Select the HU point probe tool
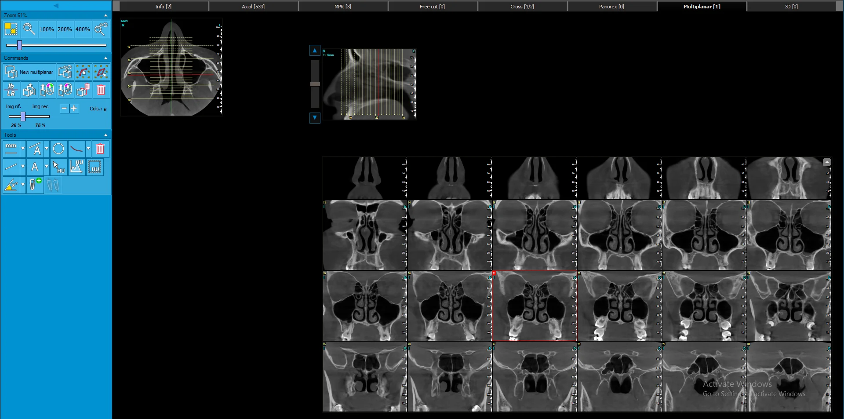 tap(58, 167)
